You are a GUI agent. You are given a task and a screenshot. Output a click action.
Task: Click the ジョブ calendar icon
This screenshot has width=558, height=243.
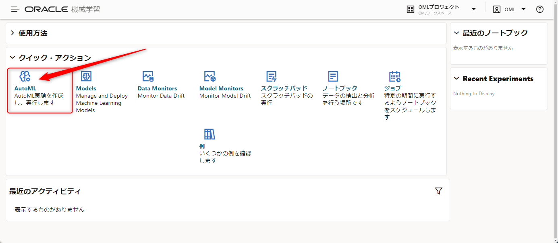coord(395,76)
